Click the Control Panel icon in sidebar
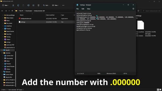This screenshot has width=162, height=91. coord(4,75)
